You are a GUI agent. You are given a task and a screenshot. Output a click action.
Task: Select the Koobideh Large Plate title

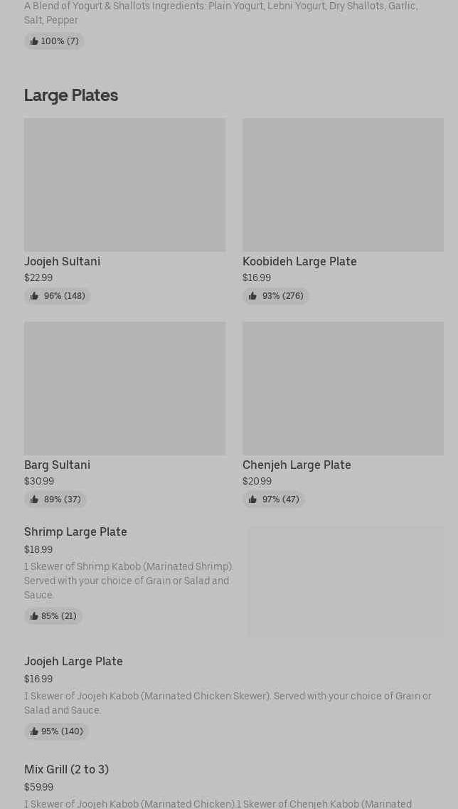pyautogui.click(x=299, y=261)
